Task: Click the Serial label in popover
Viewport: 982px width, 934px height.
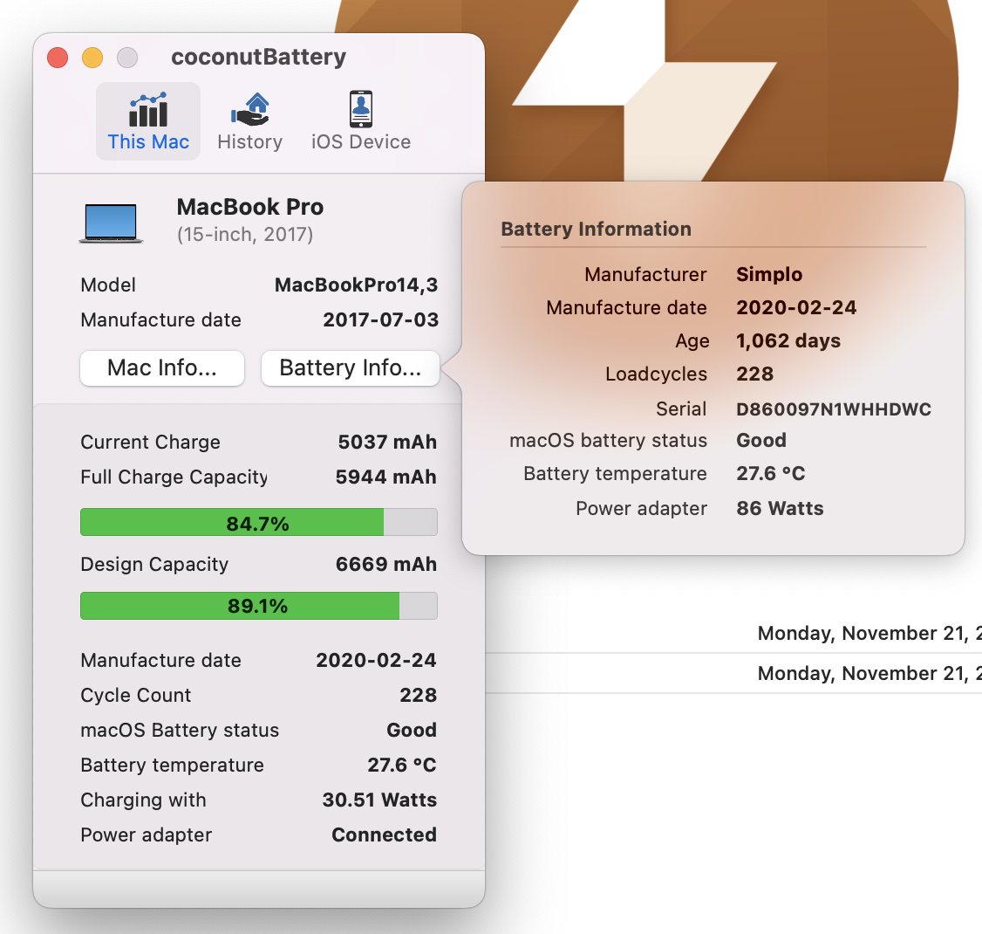Action: pos(681,409)
